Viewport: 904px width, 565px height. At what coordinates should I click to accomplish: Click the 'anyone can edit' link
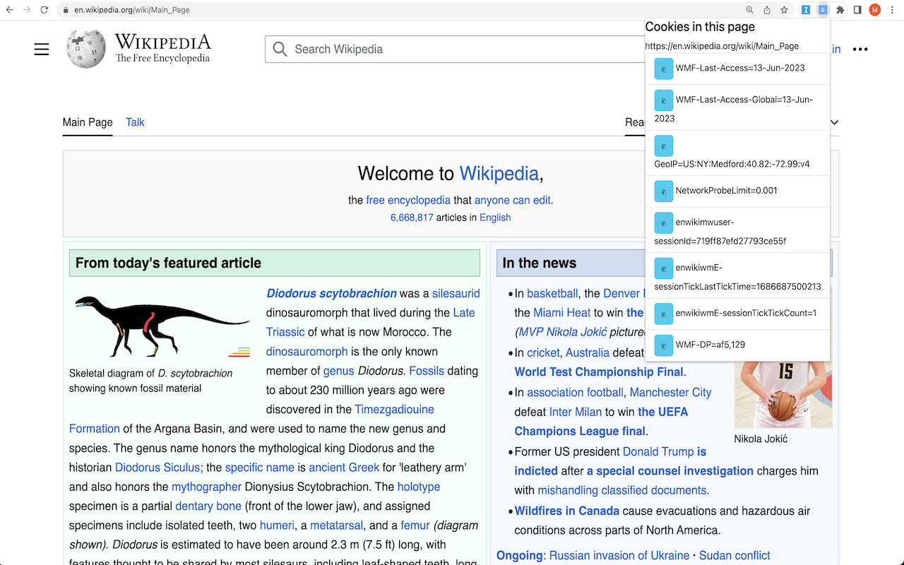(x=513, y=200)
